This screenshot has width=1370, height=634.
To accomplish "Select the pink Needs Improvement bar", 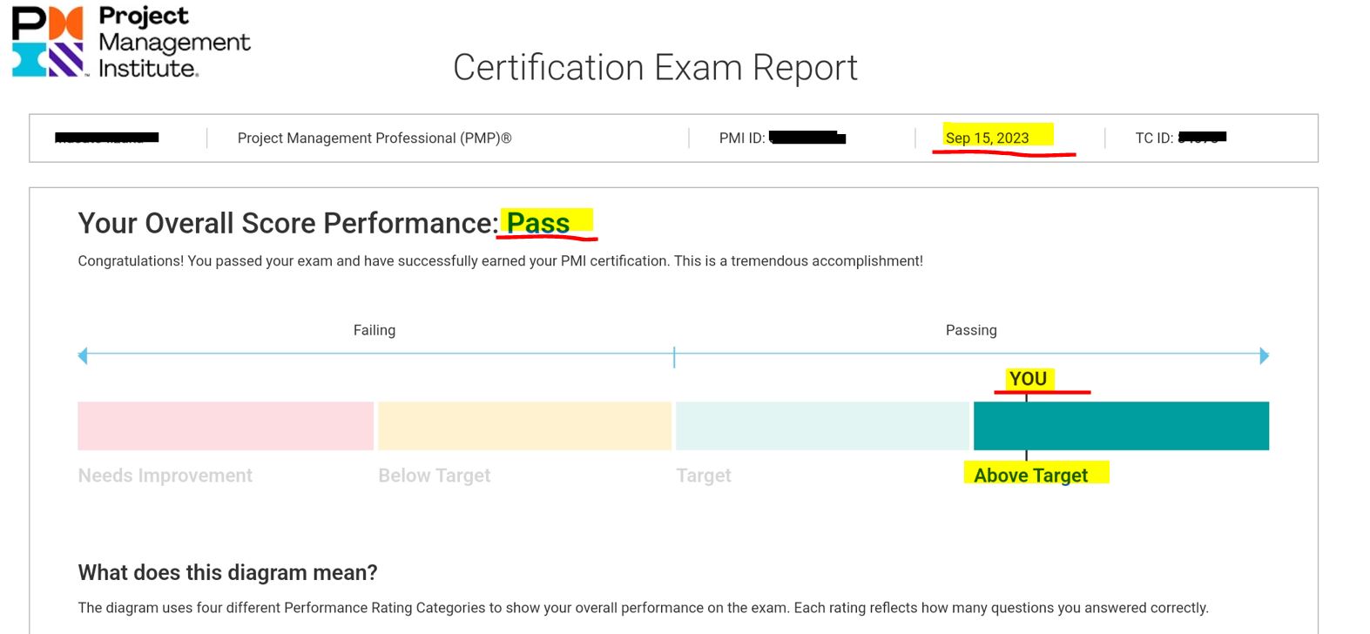I will [226, 426].
